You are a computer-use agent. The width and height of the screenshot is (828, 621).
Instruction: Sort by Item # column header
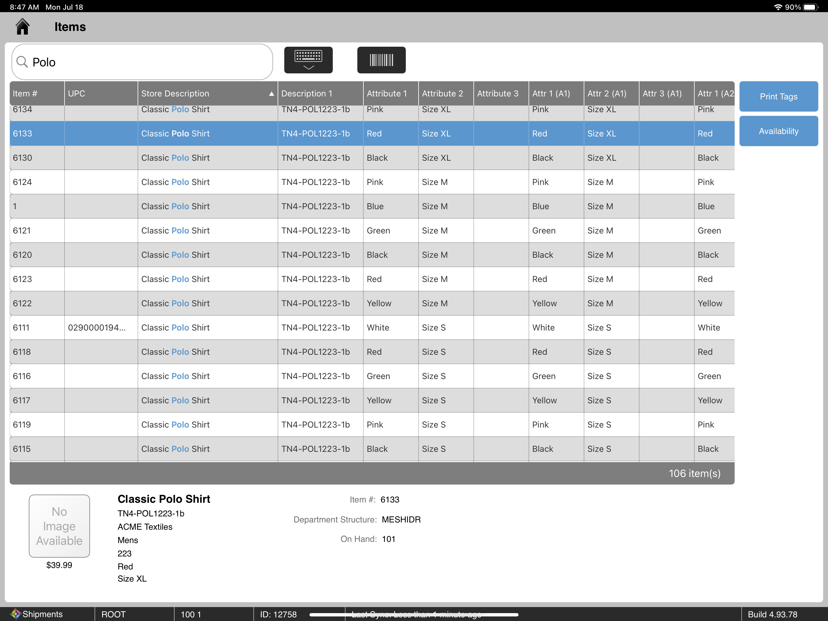point(37,93)
